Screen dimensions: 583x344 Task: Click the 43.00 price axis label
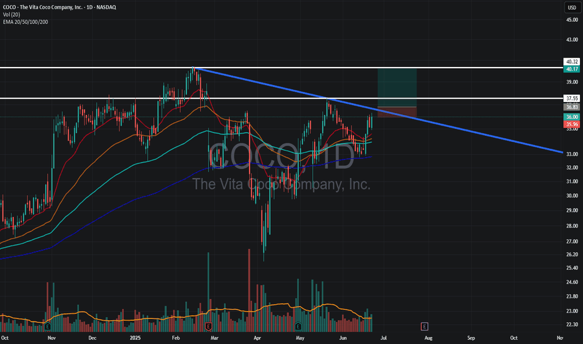pos(572,39)
